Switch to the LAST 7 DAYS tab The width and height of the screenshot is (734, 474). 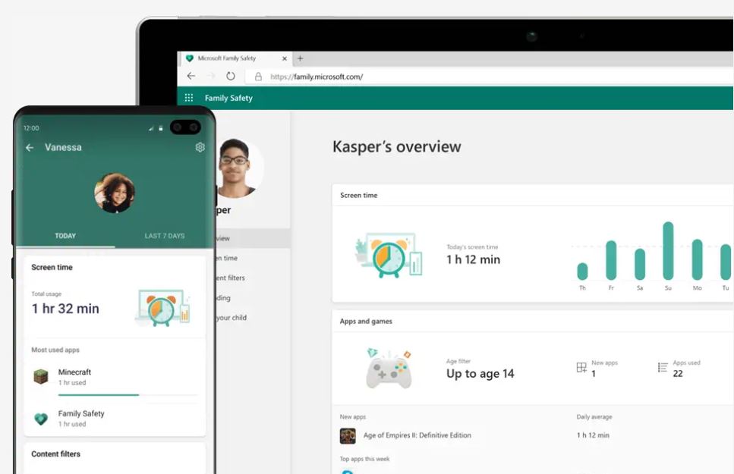[165, 236]
